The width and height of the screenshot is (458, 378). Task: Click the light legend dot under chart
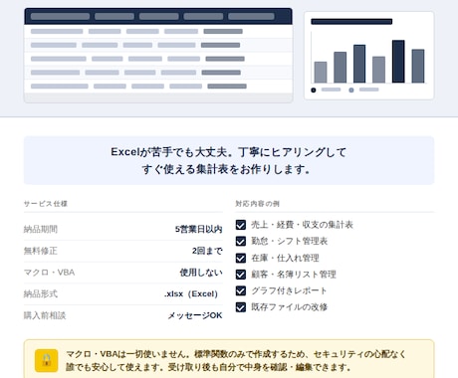tap(351, 90)
